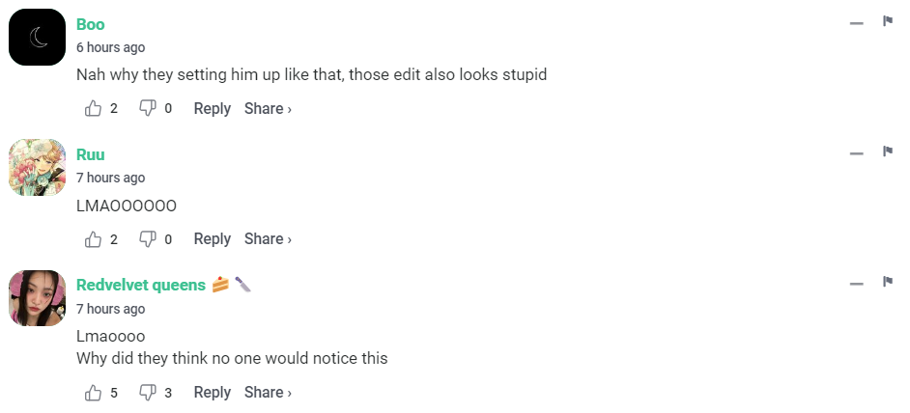Open Share options for Ruu's comment
Image resolution: width=910 pixels, height=413 pixels.
click(x=268, y=239)
